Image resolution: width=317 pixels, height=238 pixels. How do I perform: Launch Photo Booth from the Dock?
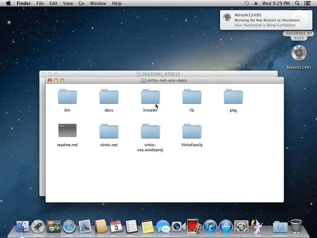tap(194, 226)
